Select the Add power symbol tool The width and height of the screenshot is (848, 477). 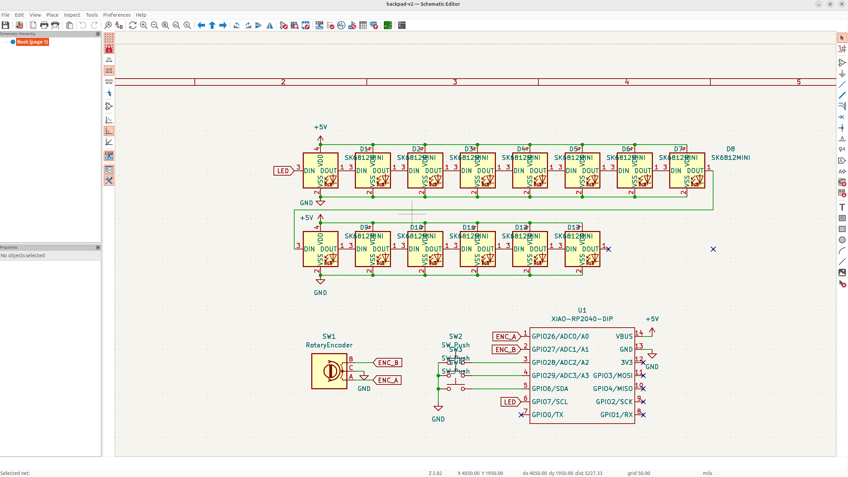(x=842, y=73)
